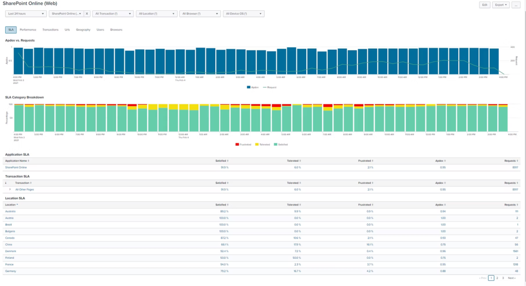
Task: Sort Location SLA by Frustrated column
Action: click(366, 205)
